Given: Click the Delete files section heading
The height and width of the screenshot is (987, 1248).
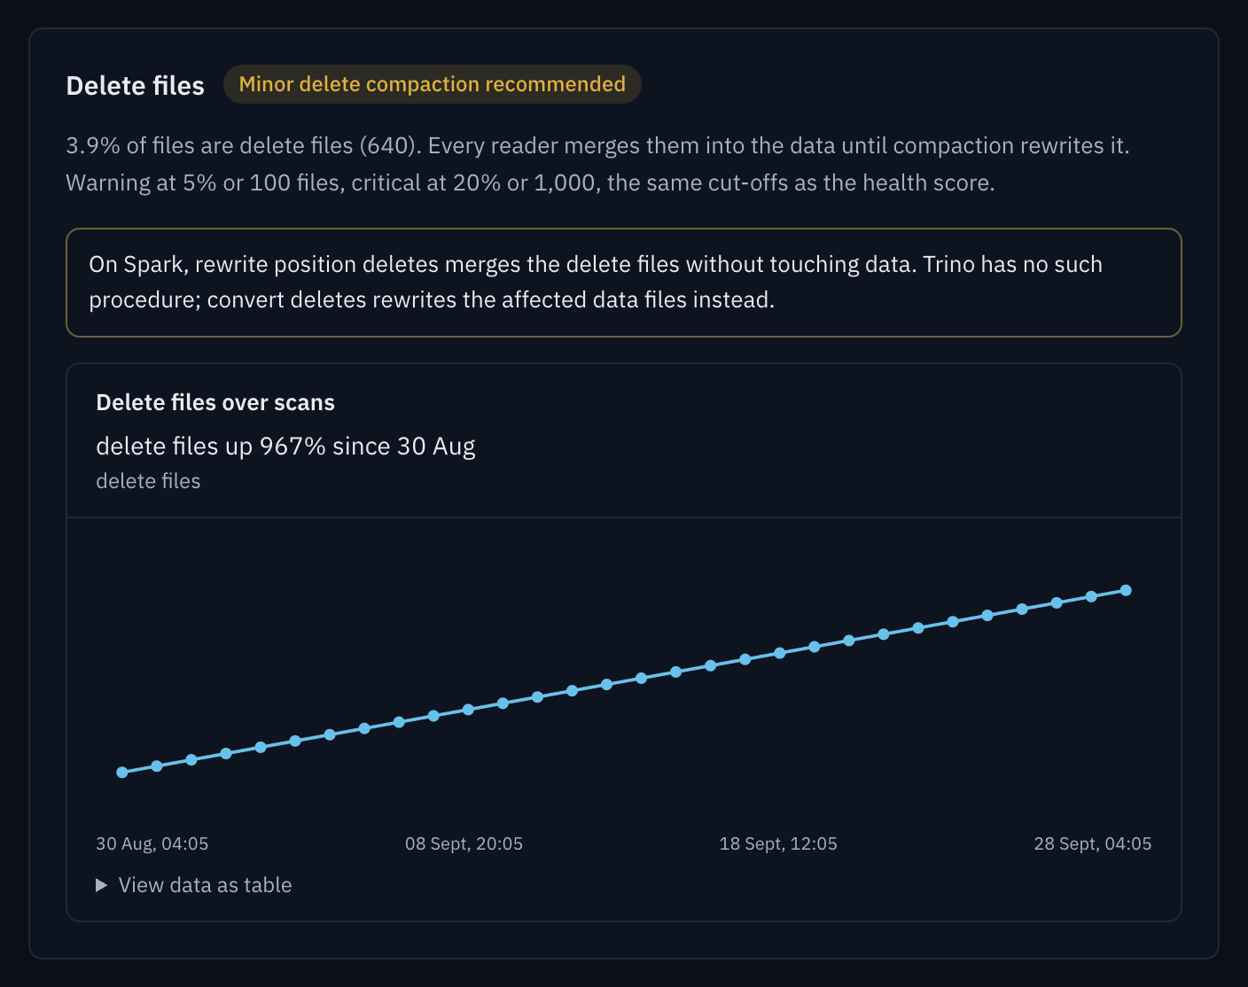Looking at the screenshot, I should point(136,86).
